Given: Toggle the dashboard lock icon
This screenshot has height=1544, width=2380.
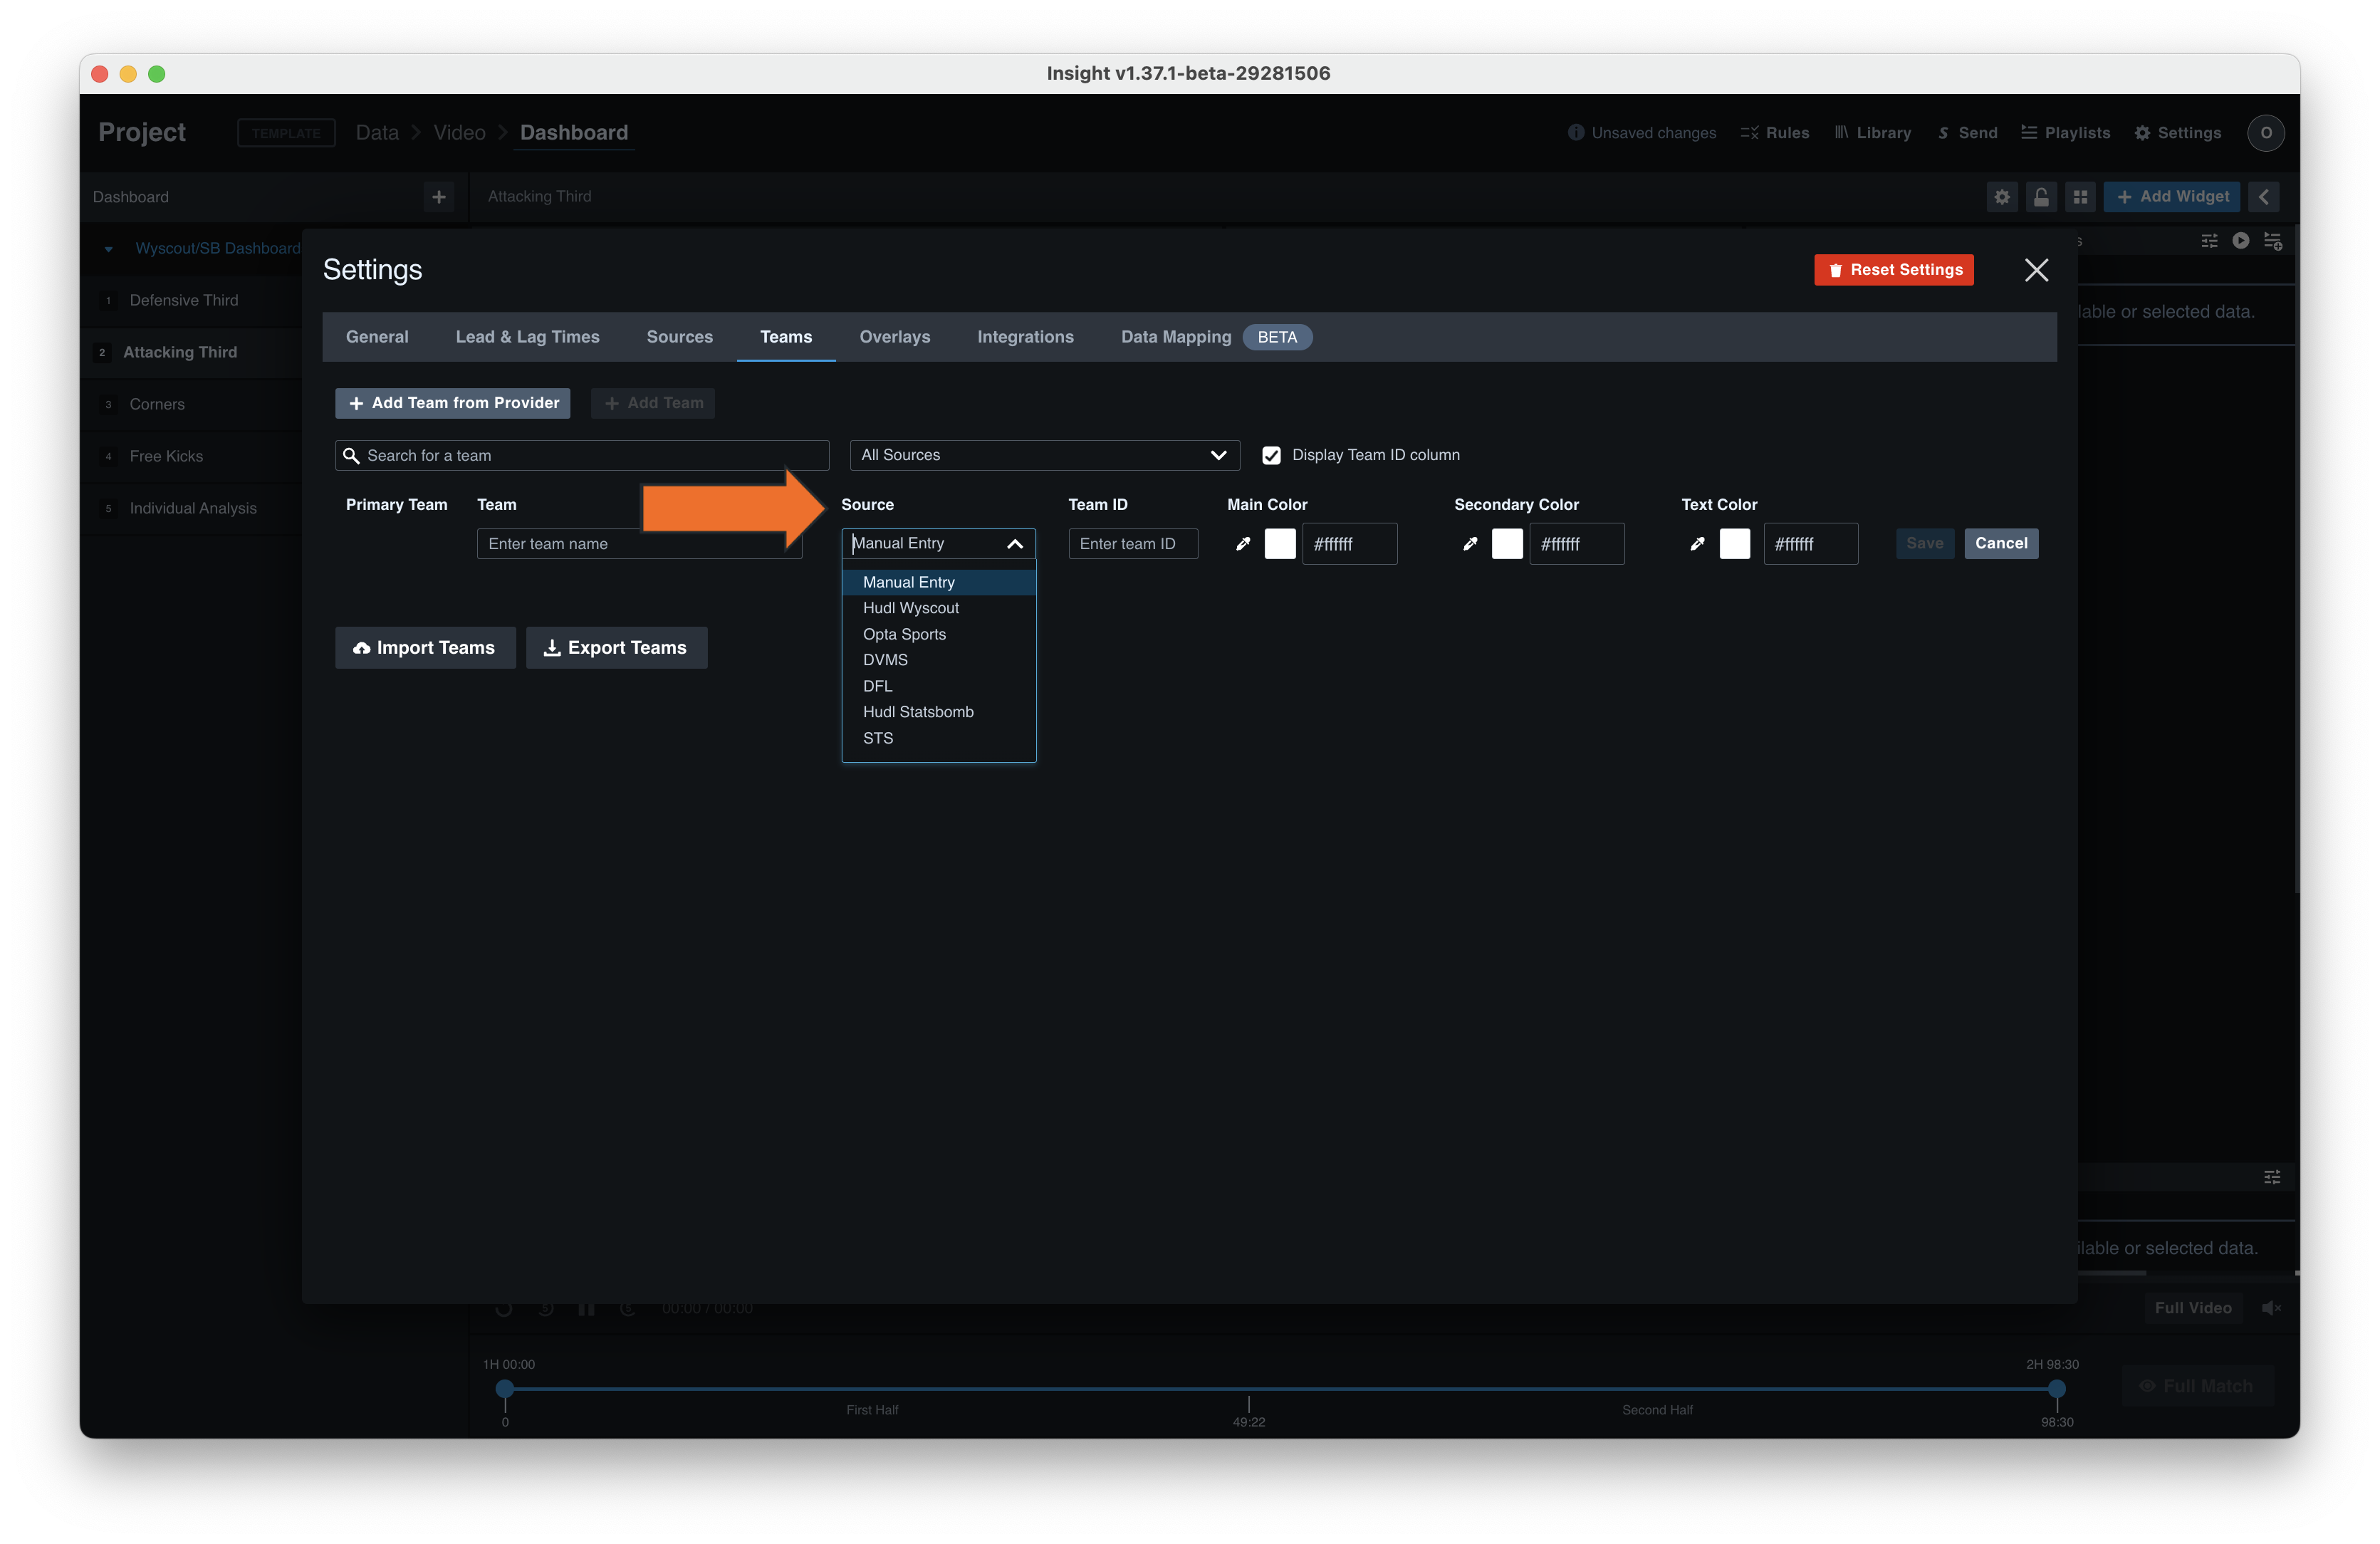Looking at the screenshot, I should [x=2041, y=197].
